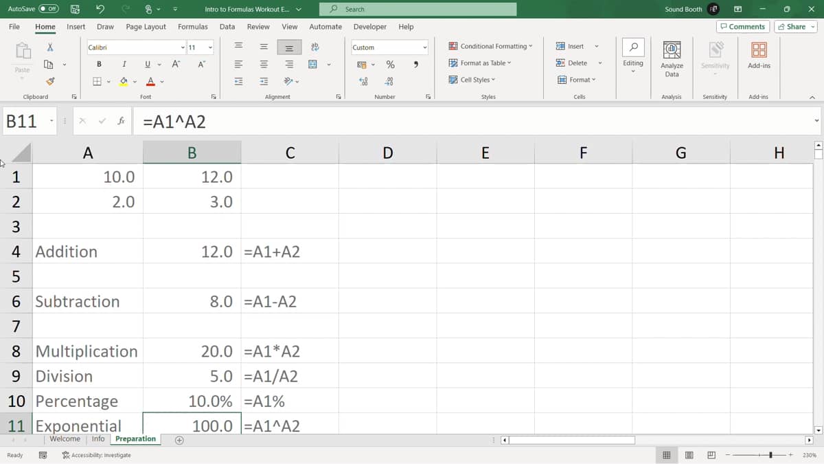824x464 pixels.
Task: Click the Align Right icon
Action: 289,64
